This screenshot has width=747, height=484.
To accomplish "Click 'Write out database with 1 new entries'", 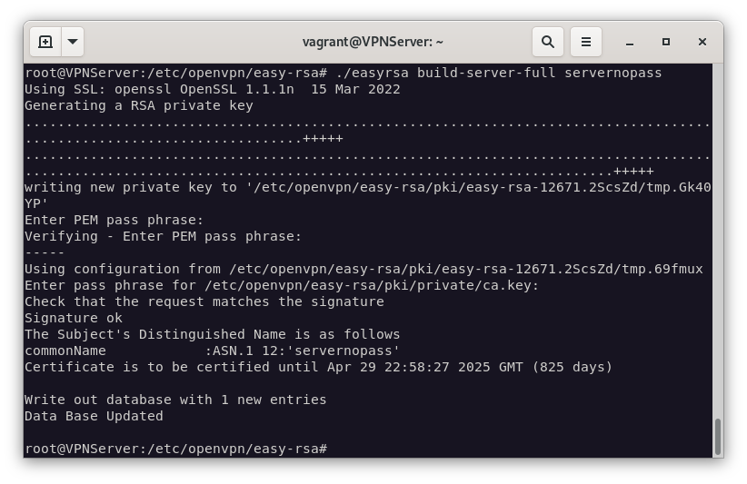I will coord(175,400).
